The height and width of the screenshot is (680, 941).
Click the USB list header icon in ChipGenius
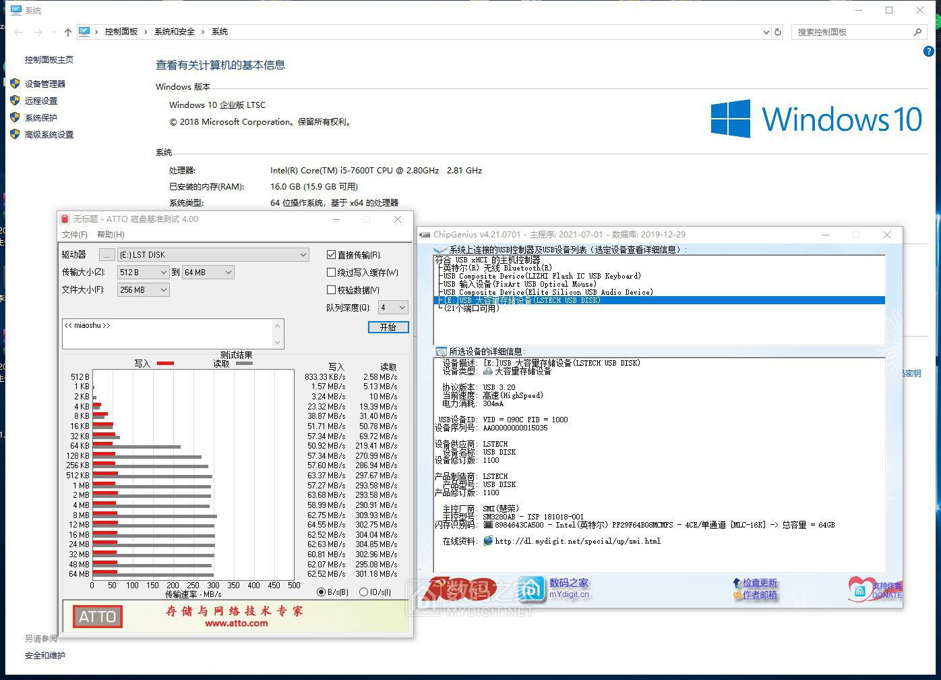[440, 250]
